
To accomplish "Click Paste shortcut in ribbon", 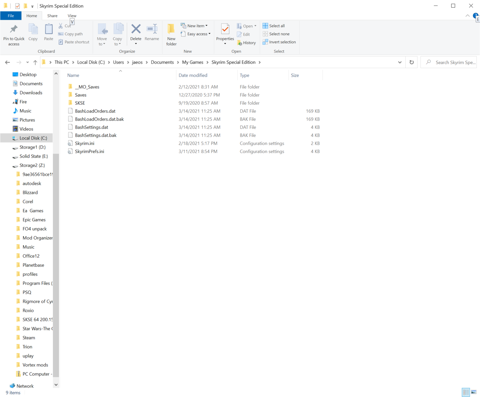I will (74, 42).
